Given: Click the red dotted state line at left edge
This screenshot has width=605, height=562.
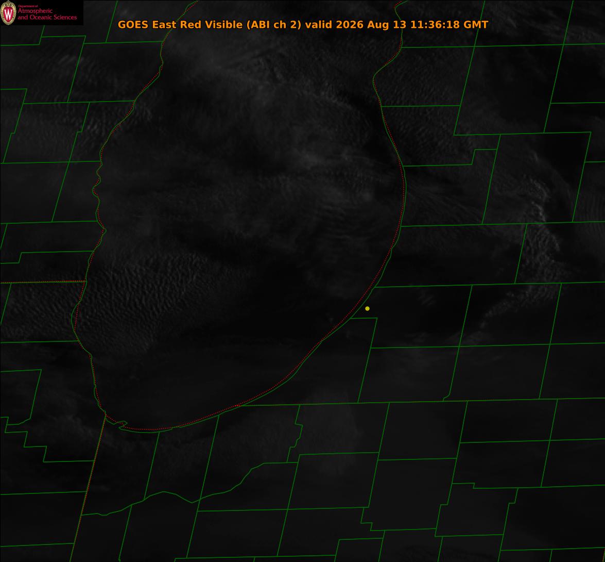Looking at the screenshot, I should [42, 282].
